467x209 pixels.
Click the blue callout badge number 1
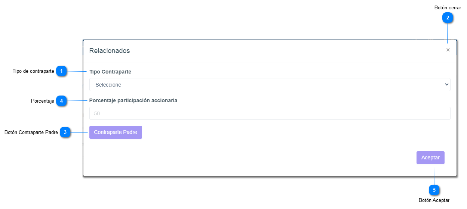[61, 71]
